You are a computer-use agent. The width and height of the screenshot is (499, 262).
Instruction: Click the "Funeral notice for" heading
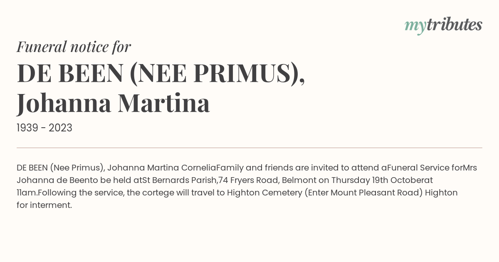tap(74, 47)
